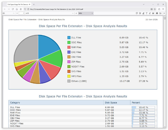The width and height of the screenshot is (168, 130).
Task: Open the list all tabs dropdown
Action: 144,4
